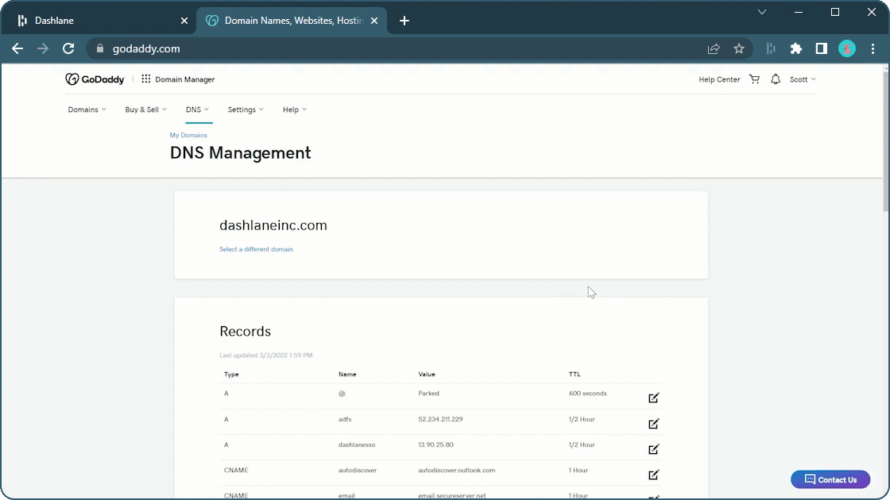Select autodiscover.outlook.com value

456,471
